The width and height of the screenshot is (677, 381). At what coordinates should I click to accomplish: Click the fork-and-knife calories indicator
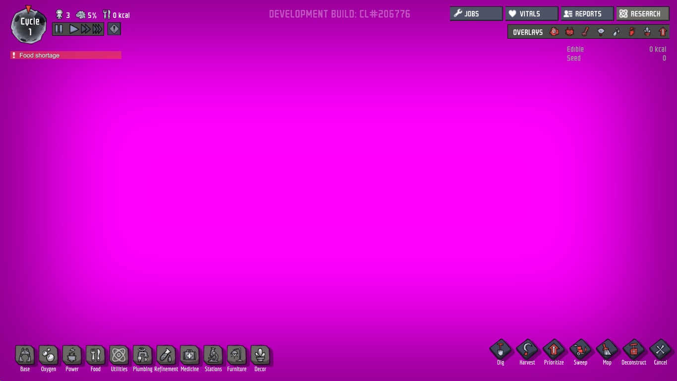click(x=116, y=15)
